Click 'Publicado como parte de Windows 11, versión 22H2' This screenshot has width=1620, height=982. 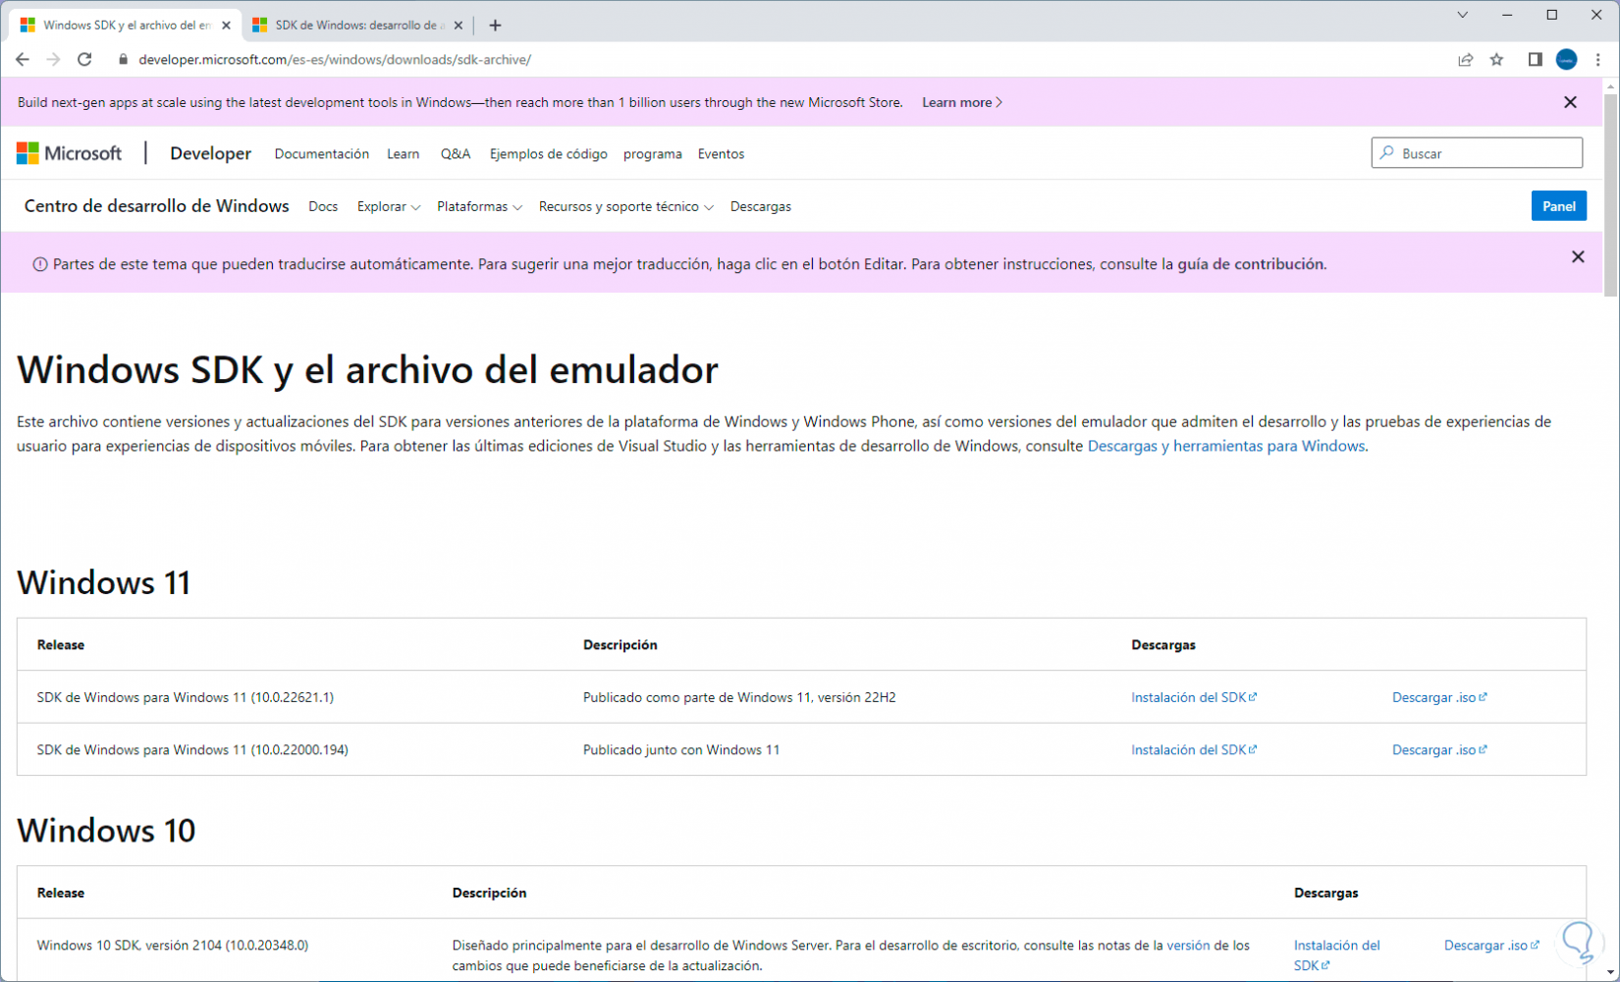pyautogui.click(x=739, y=697)
